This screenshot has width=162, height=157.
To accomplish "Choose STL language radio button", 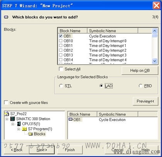I will pos(61,86).
